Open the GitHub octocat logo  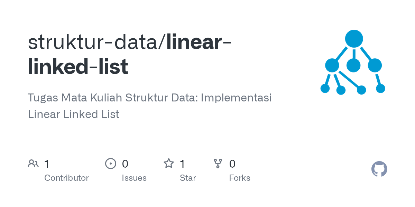pyautogui.click(x=379, y=169)
